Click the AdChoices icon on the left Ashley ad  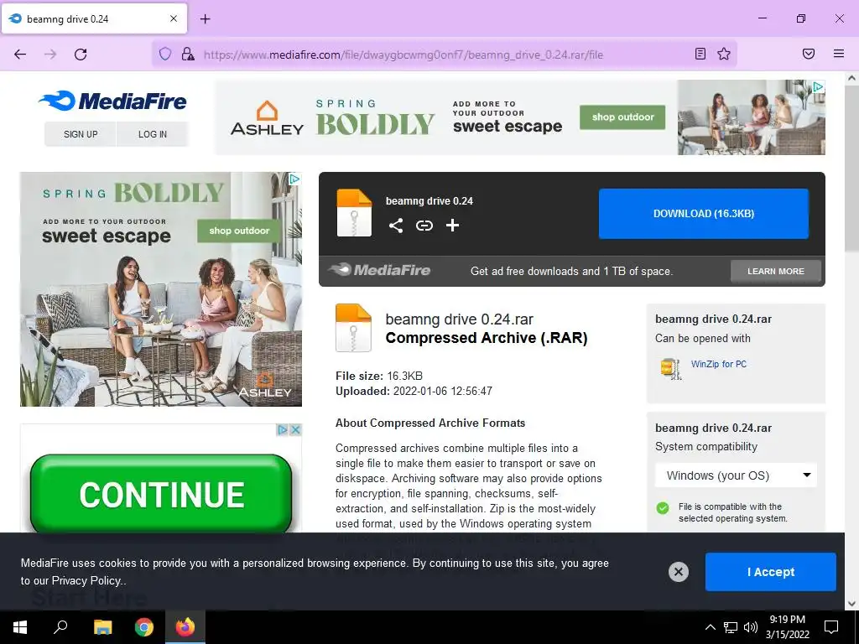[x=294, y=179]
